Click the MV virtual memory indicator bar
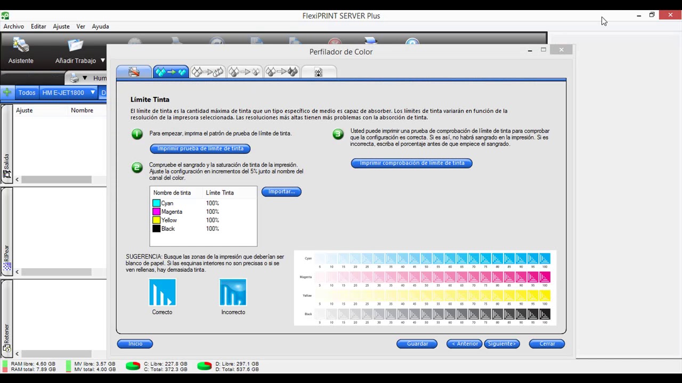 (x=69, y=367)
